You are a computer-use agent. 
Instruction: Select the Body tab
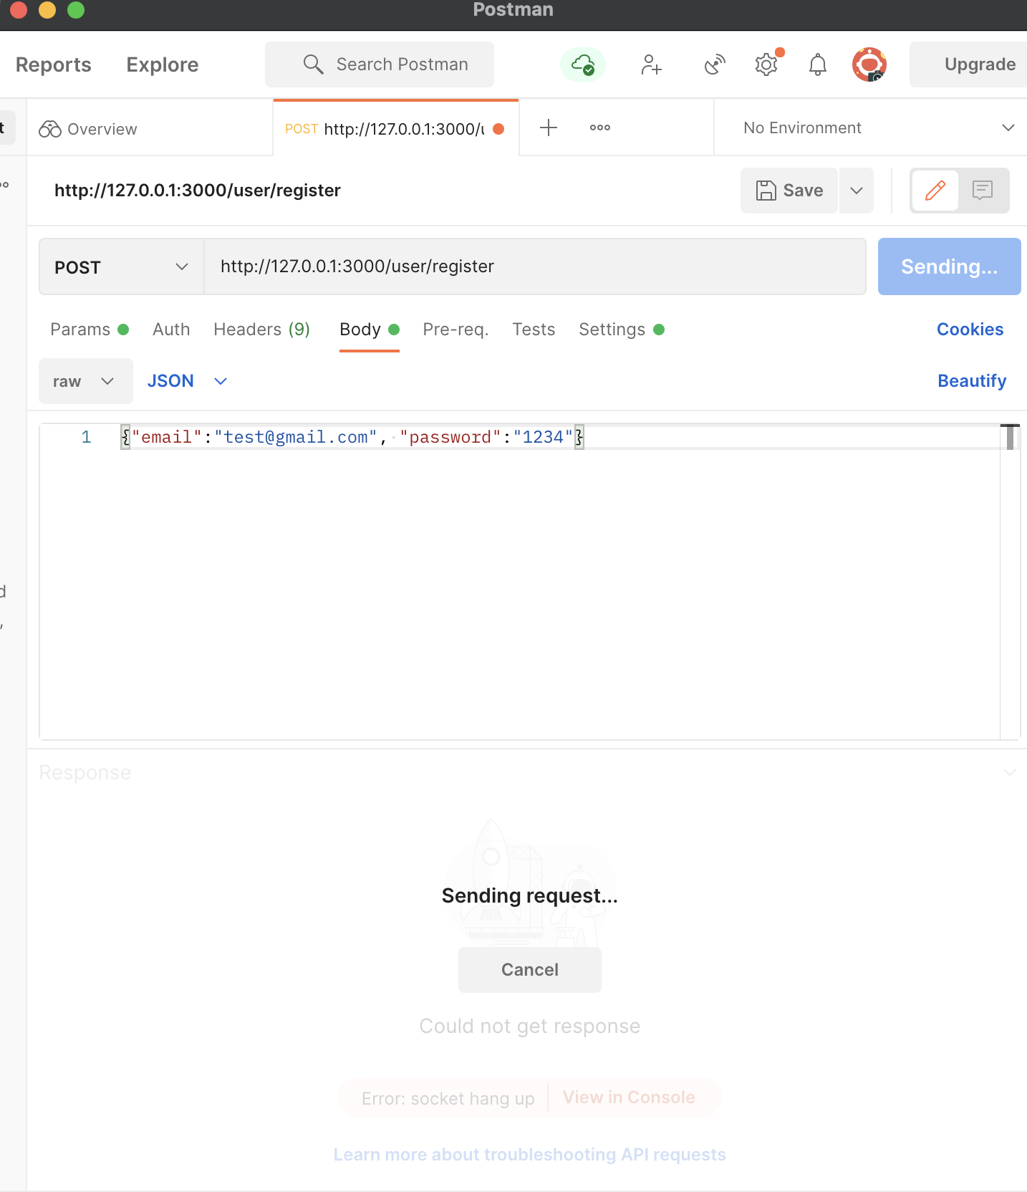370,330
